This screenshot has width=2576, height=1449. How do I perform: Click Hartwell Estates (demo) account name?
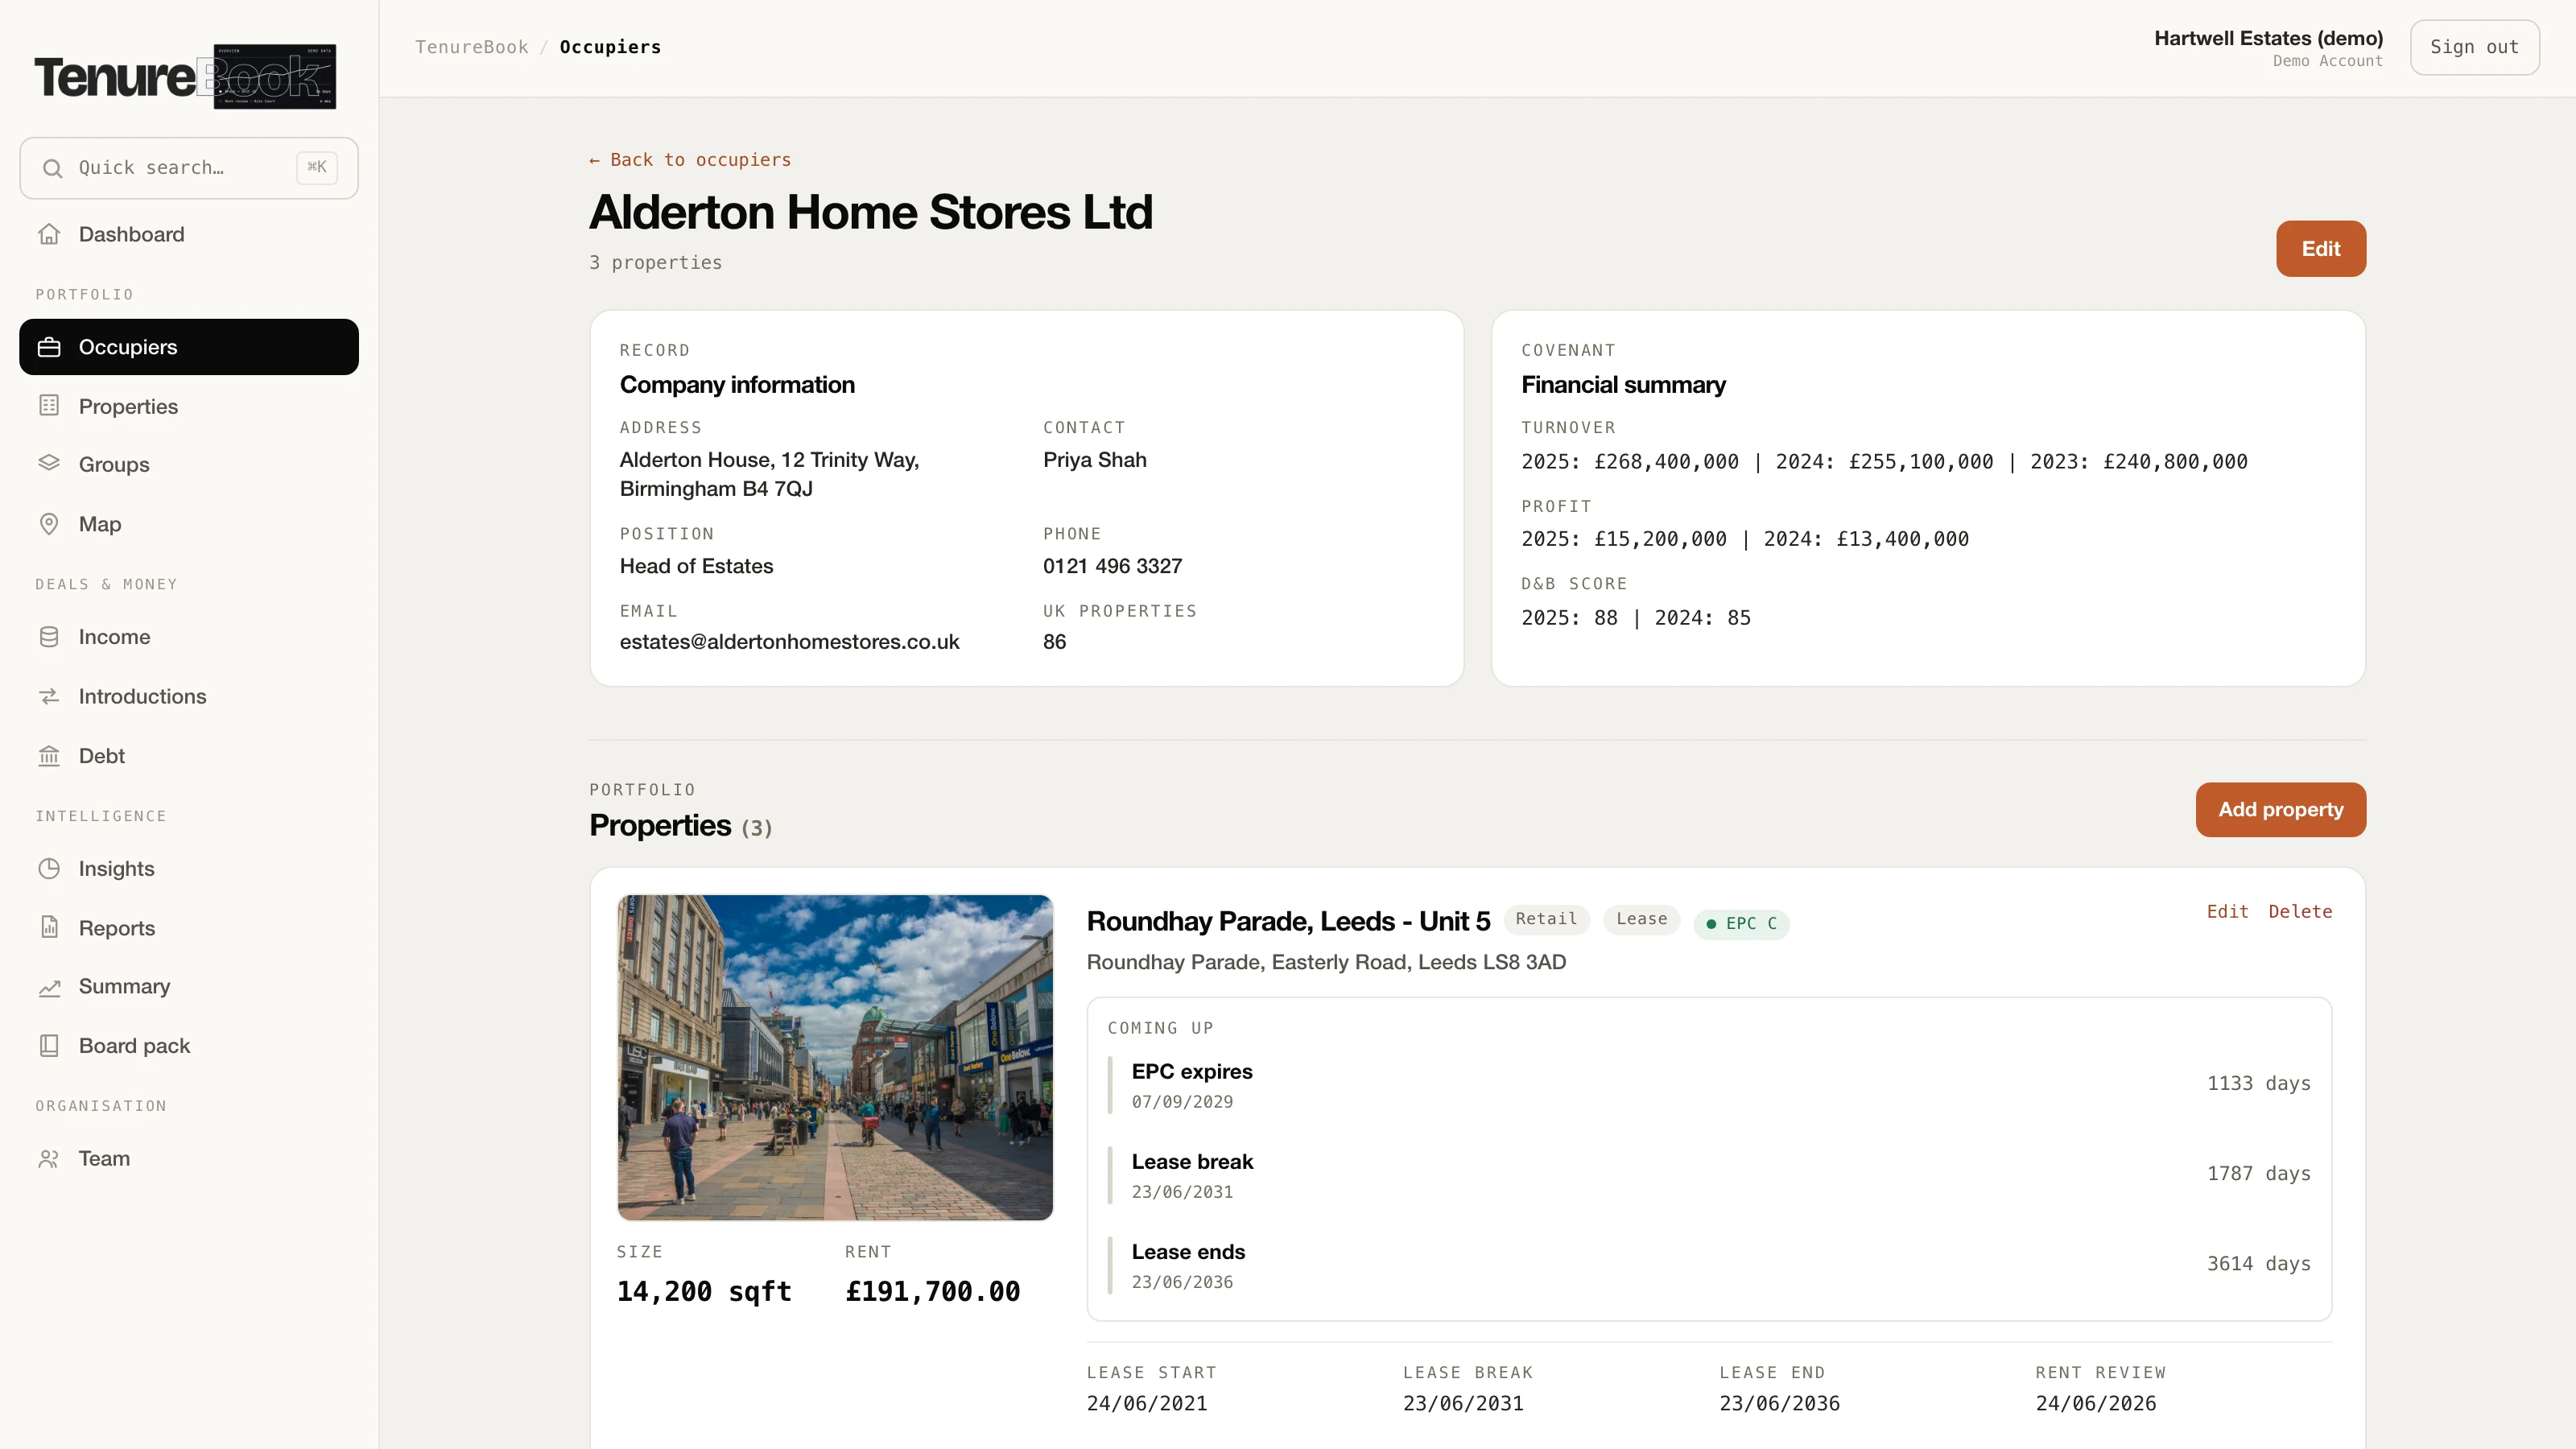coord(2268,38)
